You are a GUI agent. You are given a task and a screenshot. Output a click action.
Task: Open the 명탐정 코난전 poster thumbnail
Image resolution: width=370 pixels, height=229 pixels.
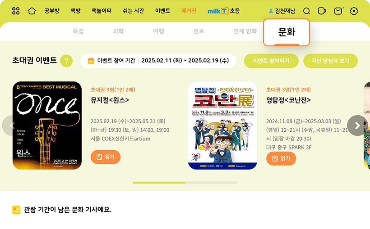pos(222,126)
